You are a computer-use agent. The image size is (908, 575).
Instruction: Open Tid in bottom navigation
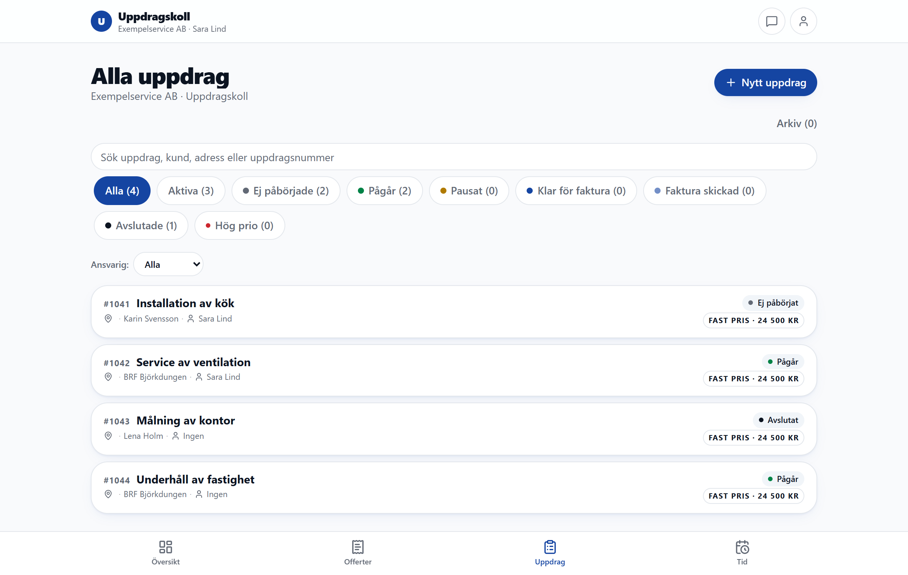pyautogui.click(x=742, y=553)
